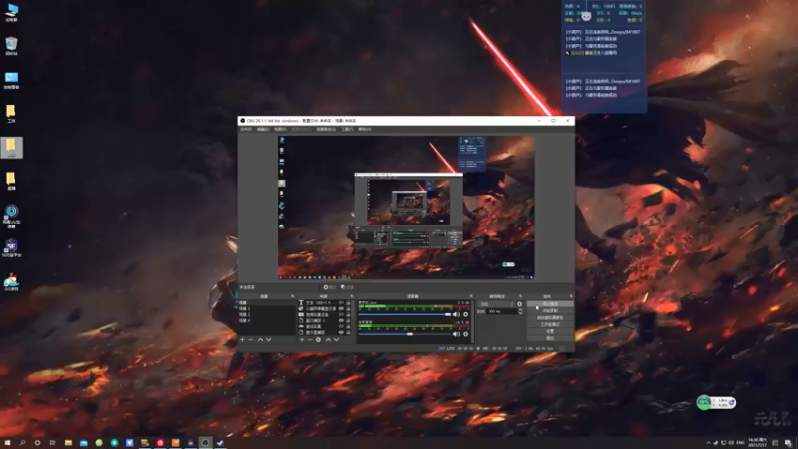Undock the 场景转换 panel using its header icon

520,296
